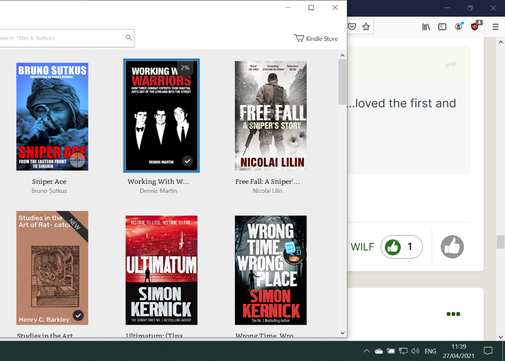Click the downloaded checkmark on Rat-catching book
The image size is (505, 361).
click(x=78, y=315)
